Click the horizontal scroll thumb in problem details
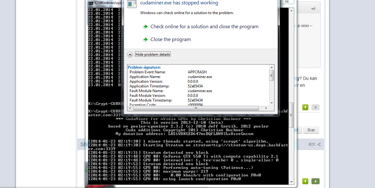This screenshot has width=375, height=188. pyautogui.click(x=196, y=108)
